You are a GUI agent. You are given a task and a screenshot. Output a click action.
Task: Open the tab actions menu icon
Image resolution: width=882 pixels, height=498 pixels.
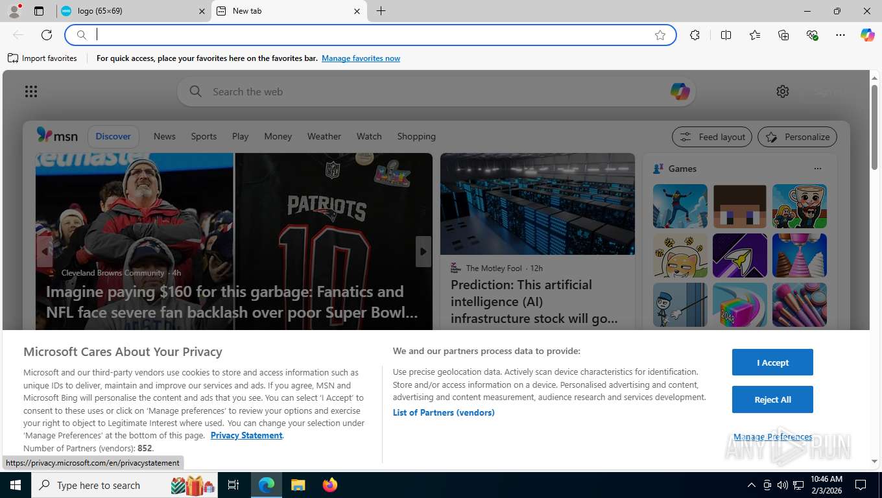[39, 11]
